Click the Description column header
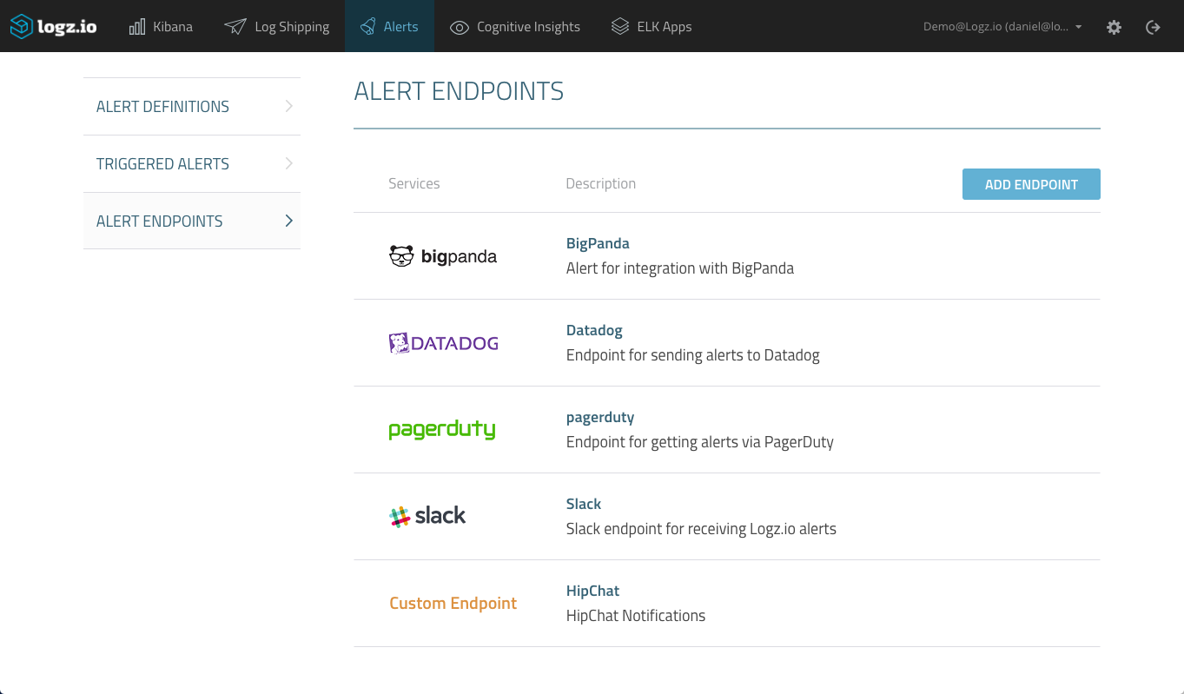Image resolution: width=1184 pixels, height=694 pixels. [601, 183]
